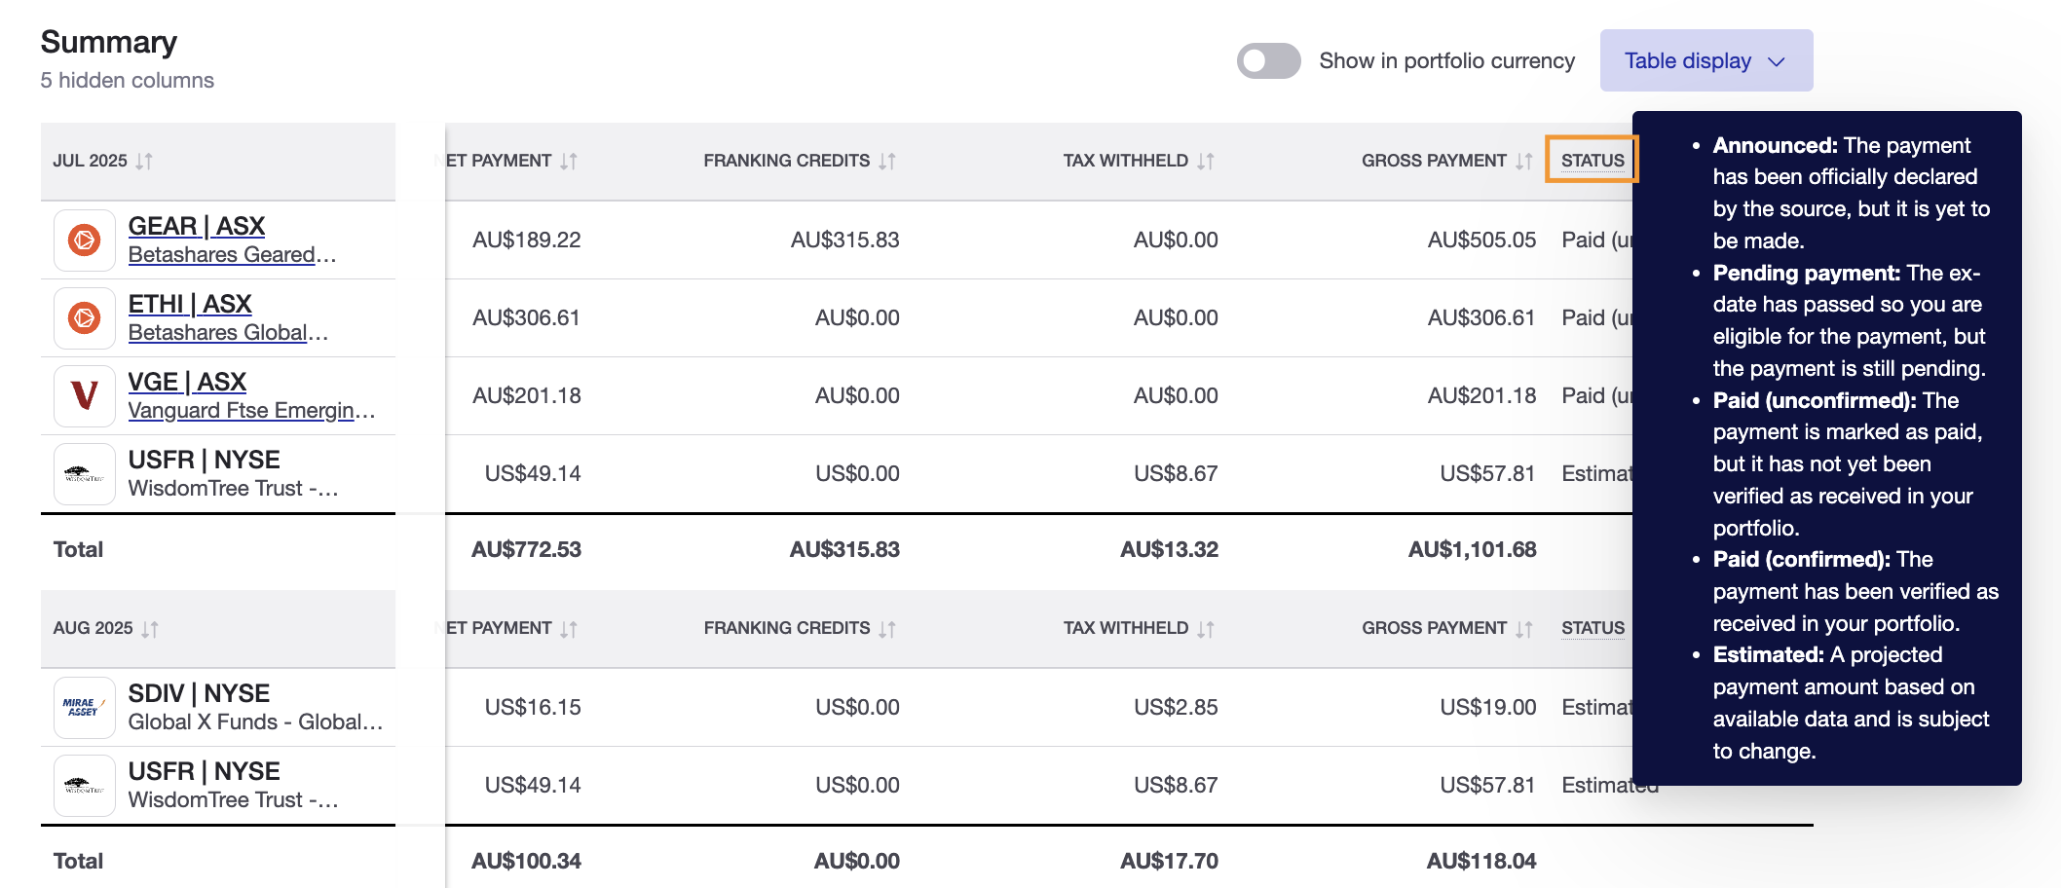2061x888 pixels.
Task: Click the Betashares logo next to GEAR
Action: pyautogui.click(x=84, y=239)
